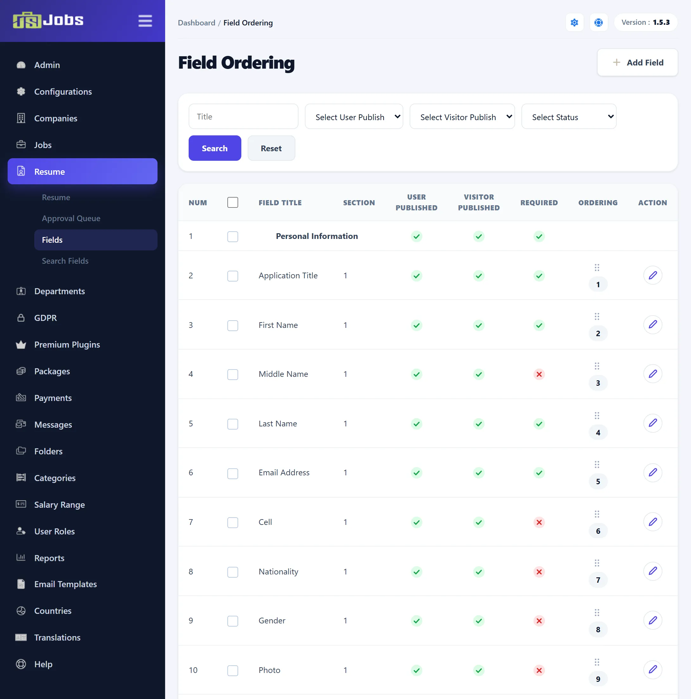Tick the checkbox beside Nationality
The image size is (691, 699).
(x=232, y=572)
